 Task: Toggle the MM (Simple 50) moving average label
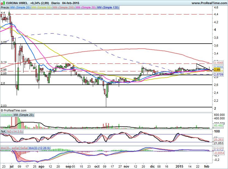(41, 8)
